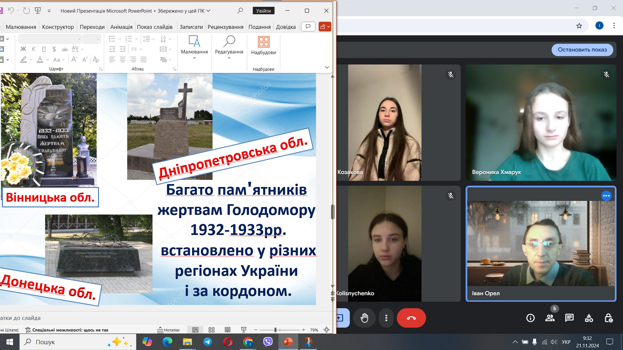Open the Анімація tab
Screen dimensions: 623x350
121,27
